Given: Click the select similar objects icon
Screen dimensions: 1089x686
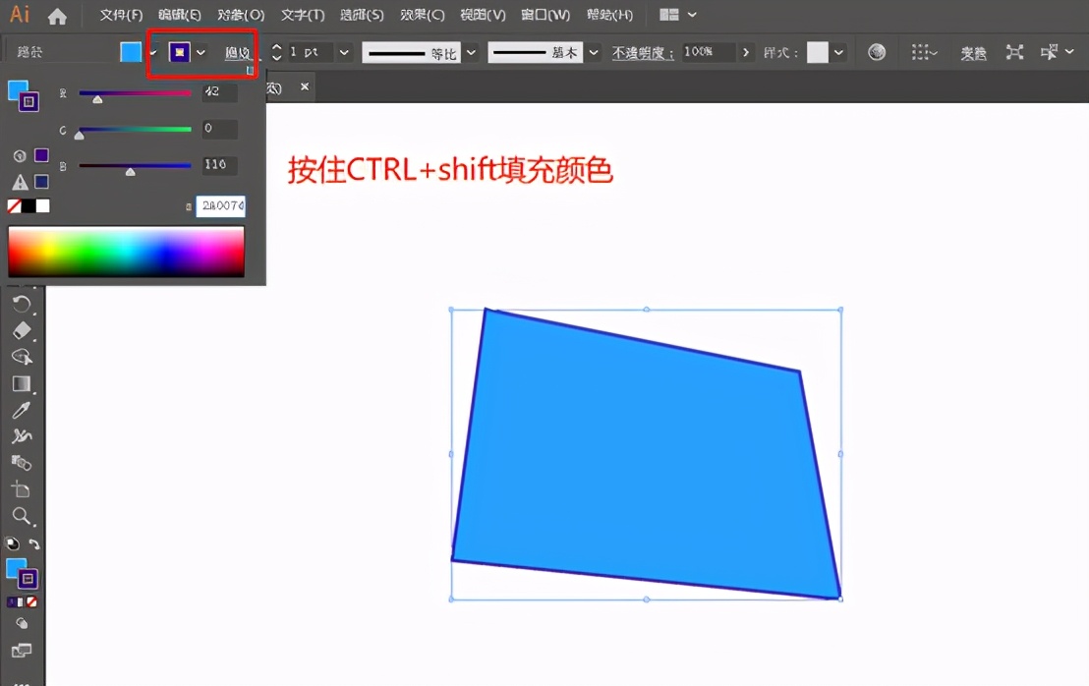Looking at the screenshot, I should [1049, 52].
